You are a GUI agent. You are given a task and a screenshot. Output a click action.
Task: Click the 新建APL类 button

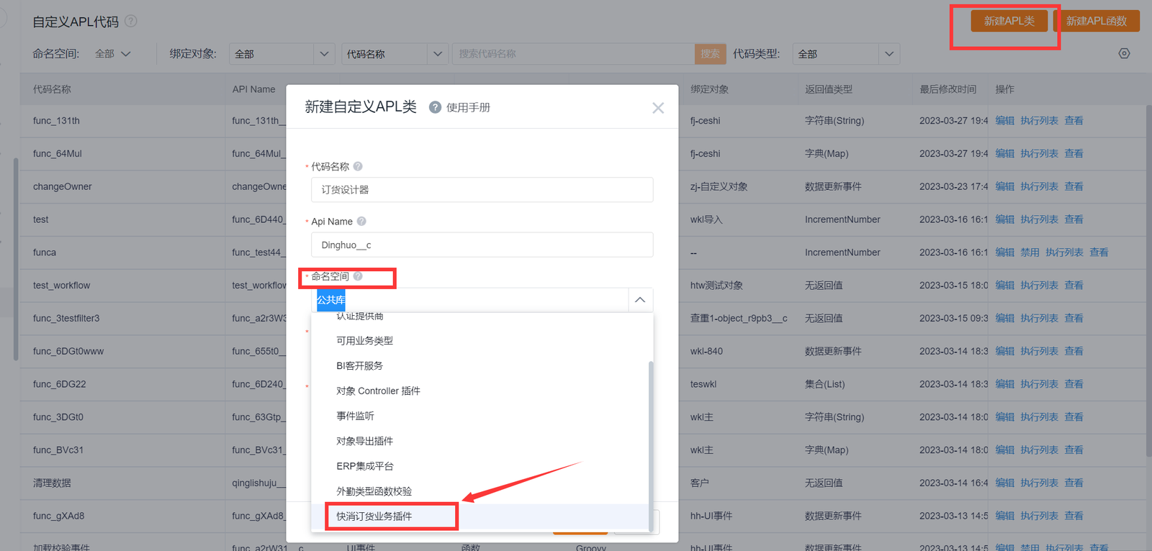pos(1009,22)
